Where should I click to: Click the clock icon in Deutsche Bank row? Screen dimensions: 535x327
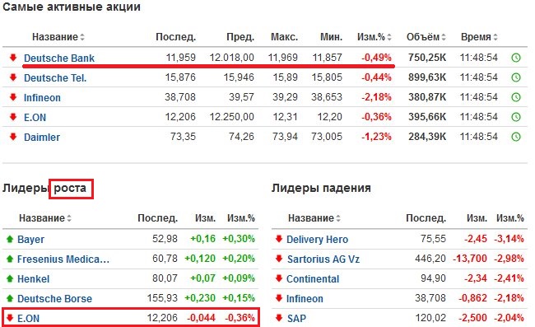(516, 58)
